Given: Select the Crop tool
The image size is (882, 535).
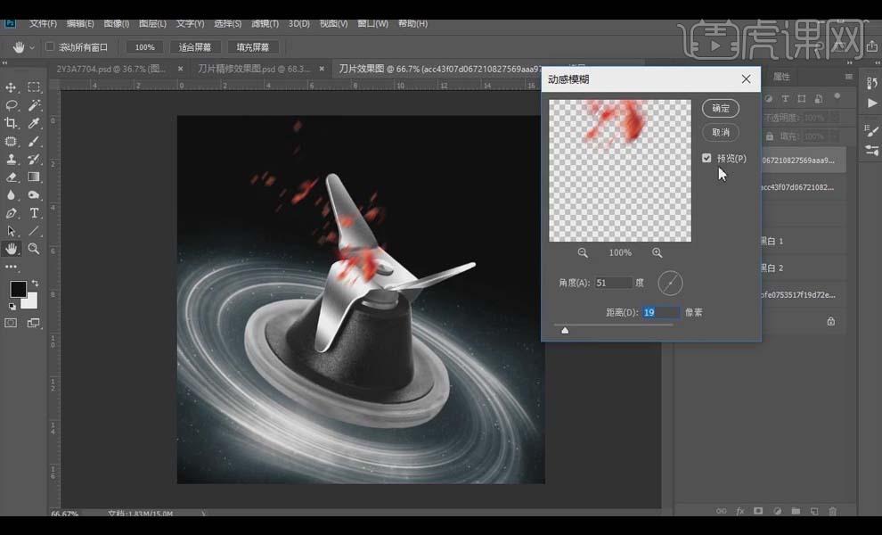Looking at the screenshot, I should point(12,123).
